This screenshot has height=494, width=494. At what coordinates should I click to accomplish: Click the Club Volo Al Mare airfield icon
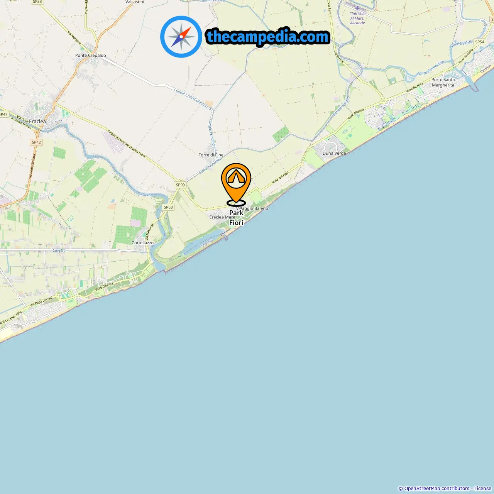357,8
